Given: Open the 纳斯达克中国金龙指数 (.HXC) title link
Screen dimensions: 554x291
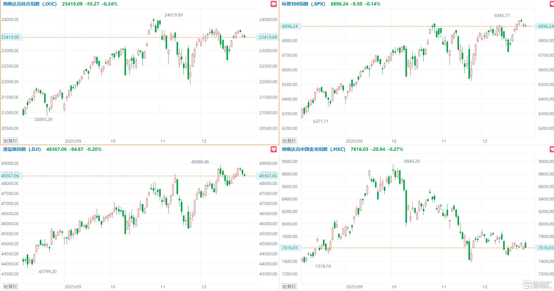Looking at the screenshot, I should 314,149.
